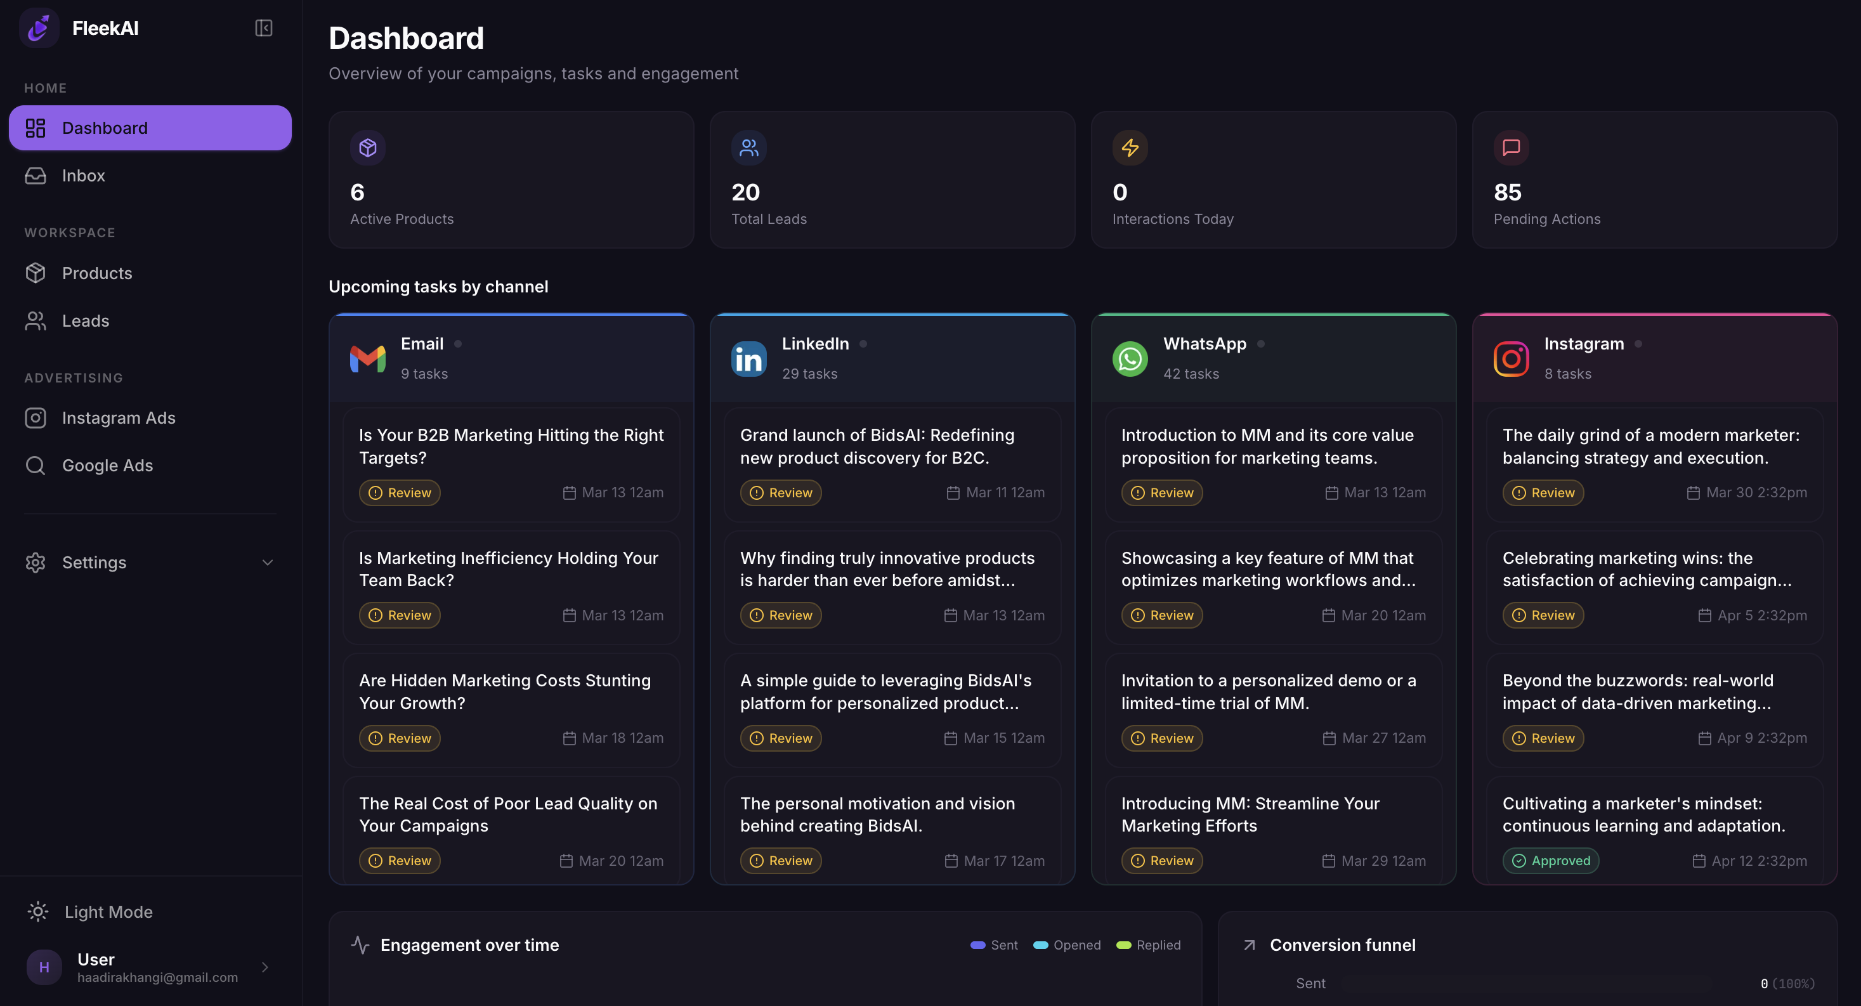This screenshot has height=1006, width=1861.
Task: Click the Google Ads search icon
Action: click(36, 466)
